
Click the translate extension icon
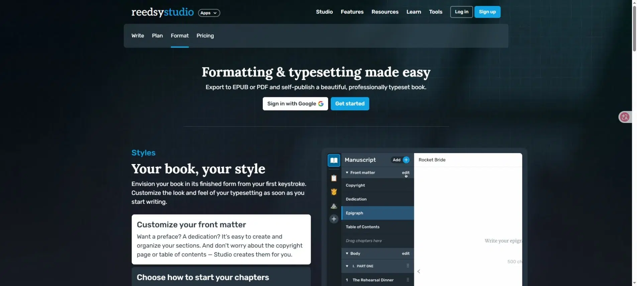pos(625,117)
